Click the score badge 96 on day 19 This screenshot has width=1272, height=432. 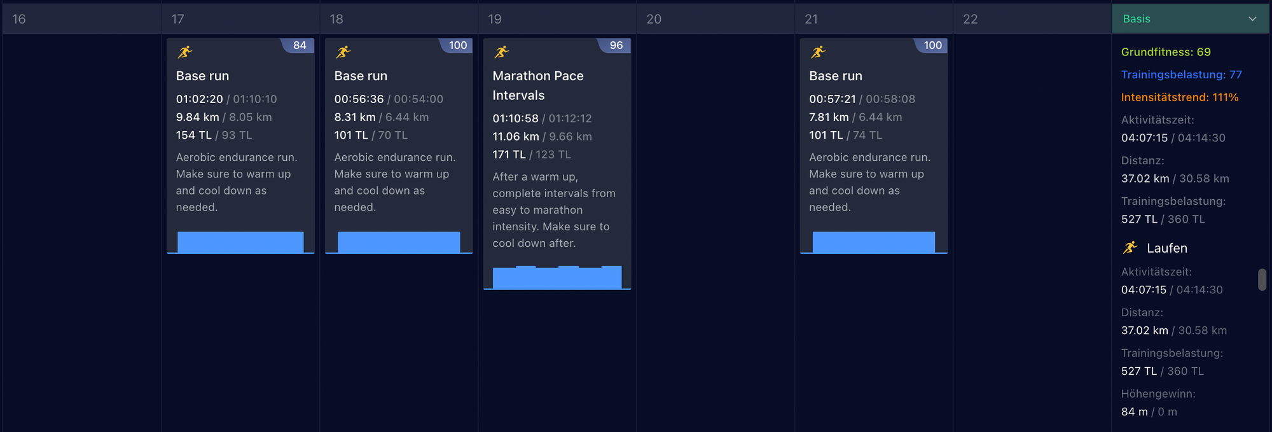[616, 45]
